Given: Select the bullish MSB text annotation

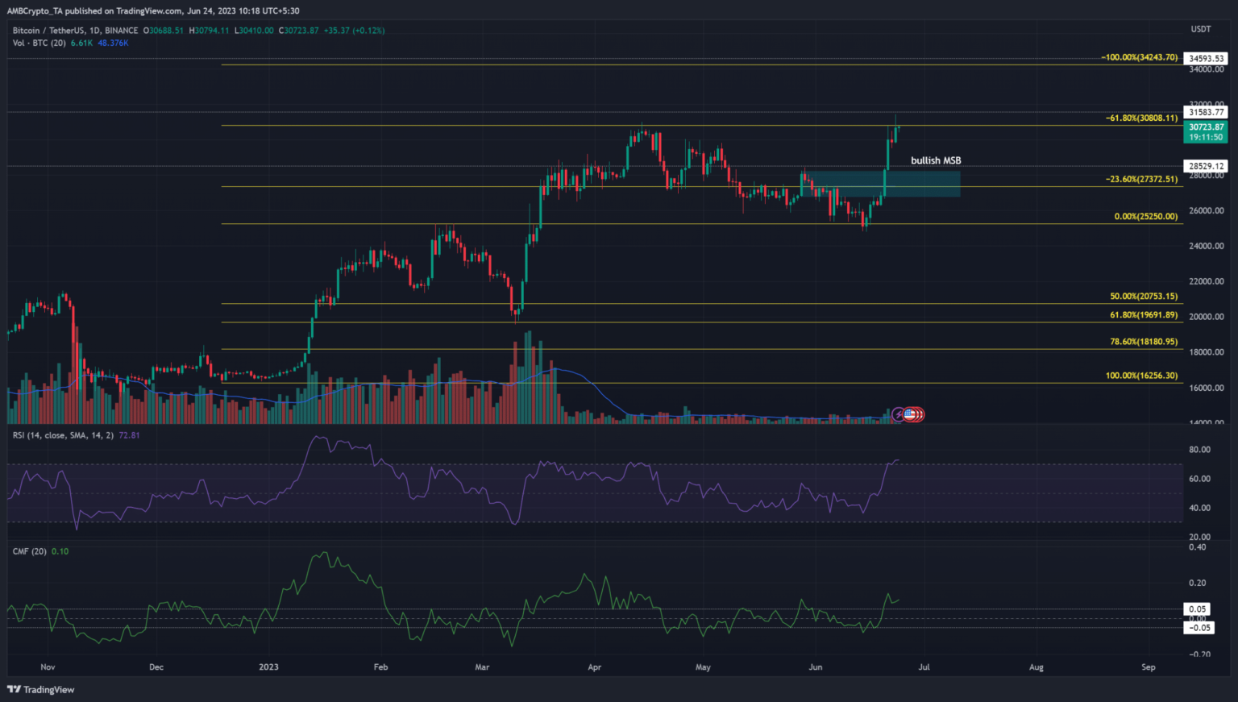Looking at the screenshot, I should 935,160.
